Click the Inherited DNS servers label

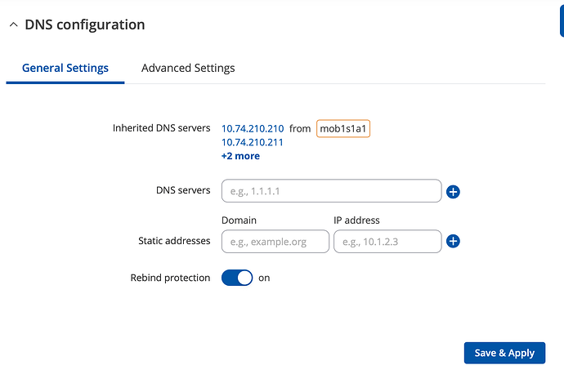(x=161, y=128)
